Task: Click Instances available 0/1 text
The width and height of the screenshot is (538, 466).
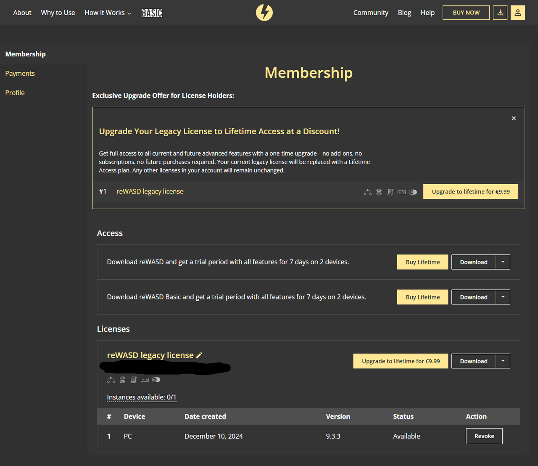Action: pyautogui.click(x=142, y=397)
